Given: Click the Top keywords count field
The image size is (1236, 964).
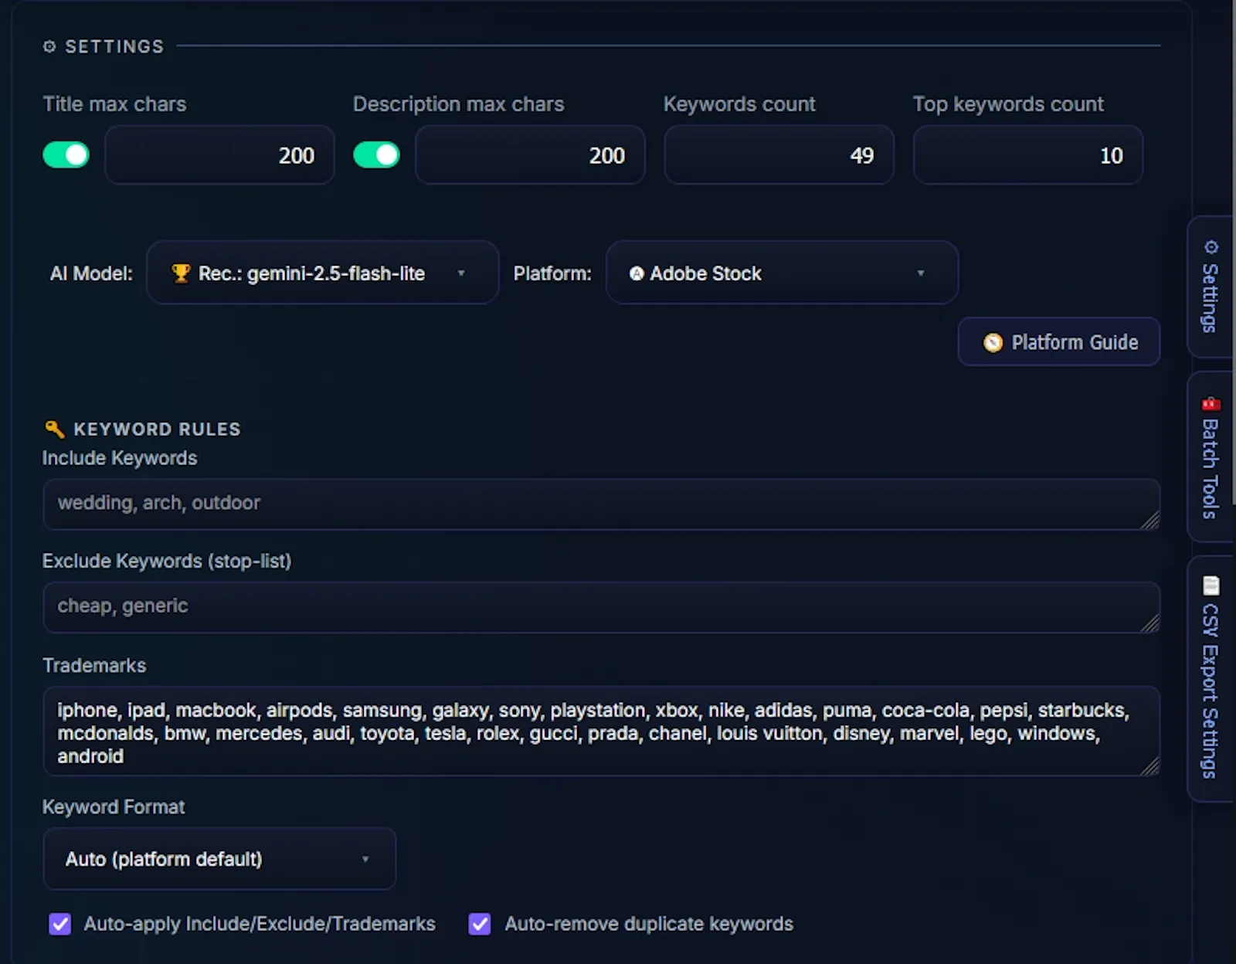Looking at the screenshot, I should pyautogui.click(x=1027, y=154).
